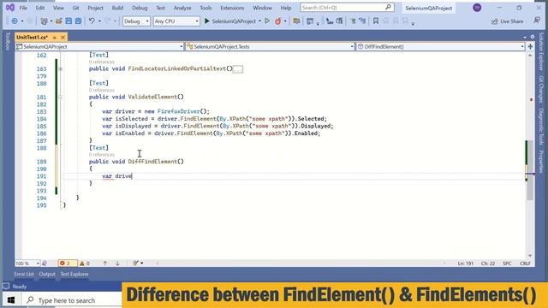Image resolution: width=548 pixels, height=308 pixels.
Task: Click the New Project toolbar icon
Action: click(44, 21)
